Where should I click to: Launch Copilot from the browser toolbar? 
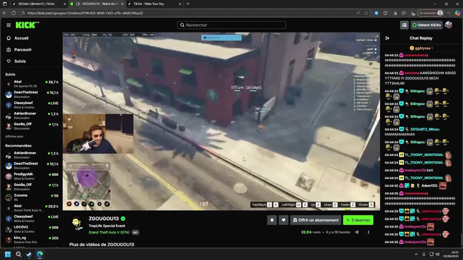coord(458,13)
